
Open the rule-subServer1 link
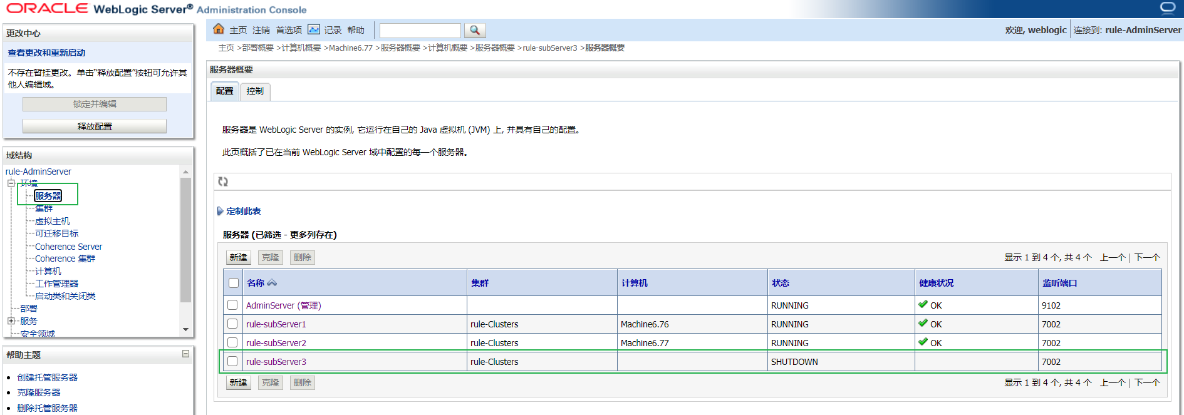click(276, 324)
